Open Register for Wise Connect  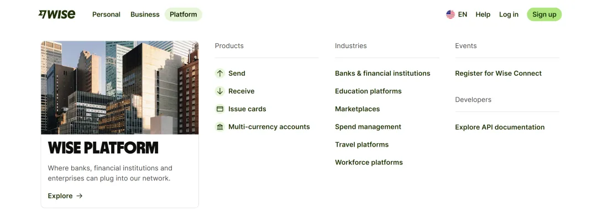(x=498, y=73)
